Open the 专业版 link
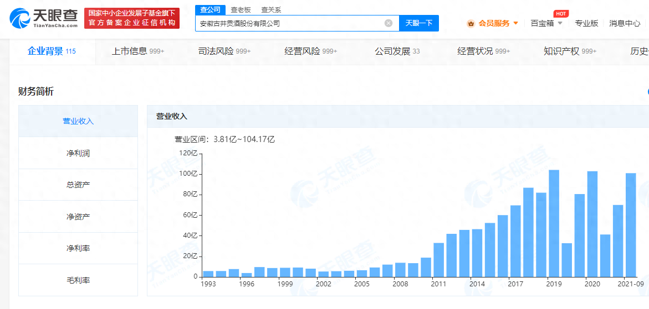Viewport: 649px width, 309px height. [x=586, y=23]
